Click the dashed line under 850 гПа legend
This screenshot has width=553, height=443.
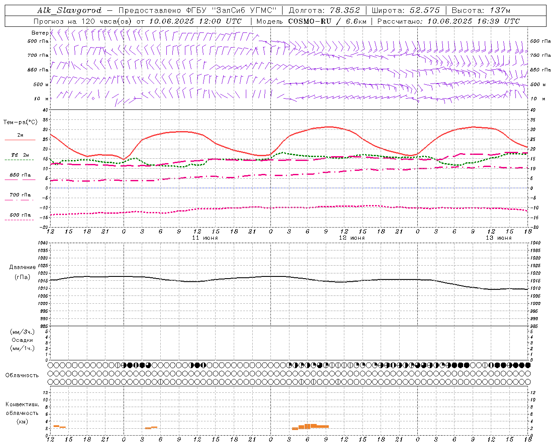(x=19, y=180)
